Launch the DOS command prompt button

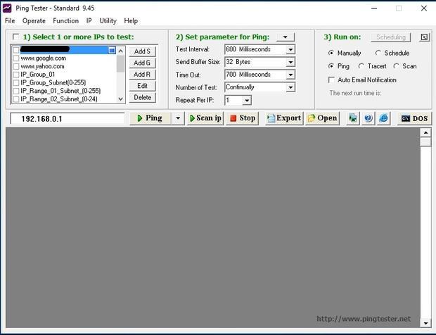click(x=414, y=118)
